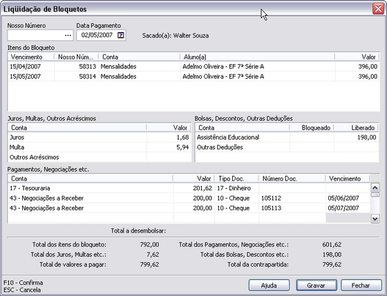Select the cheque 105113 payment row

click(189, 208)
